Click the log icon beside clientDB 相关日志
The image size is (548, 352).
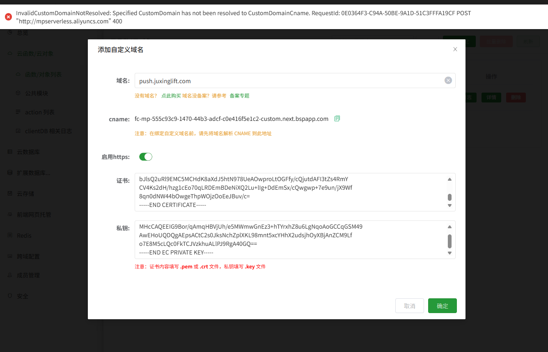point(18,131)
